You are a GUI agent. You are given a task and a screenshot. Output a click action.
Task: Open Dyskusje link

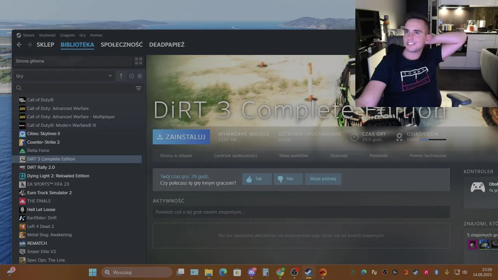point(339,156)
